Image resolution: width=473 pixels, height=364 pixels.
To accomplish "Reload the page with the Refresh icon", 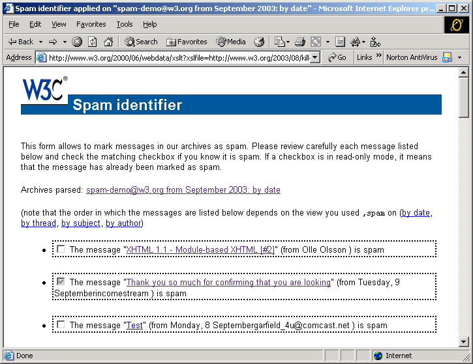I will click(92, 42).
